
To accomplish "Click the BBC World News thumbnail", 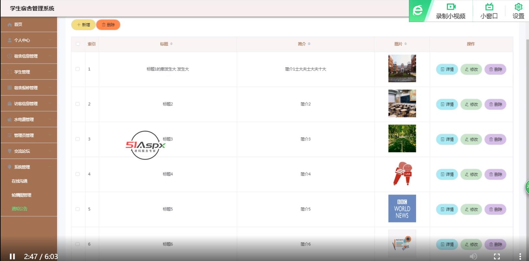I will (402, 208).
